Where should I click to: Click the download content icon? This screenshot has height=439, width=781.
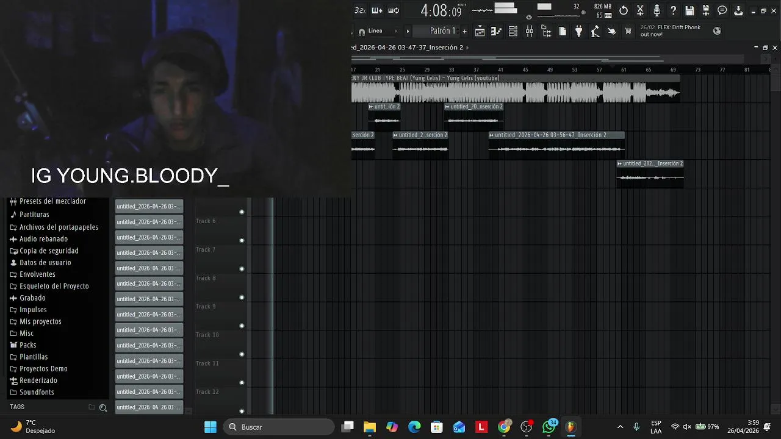click(x=738, y=10)
